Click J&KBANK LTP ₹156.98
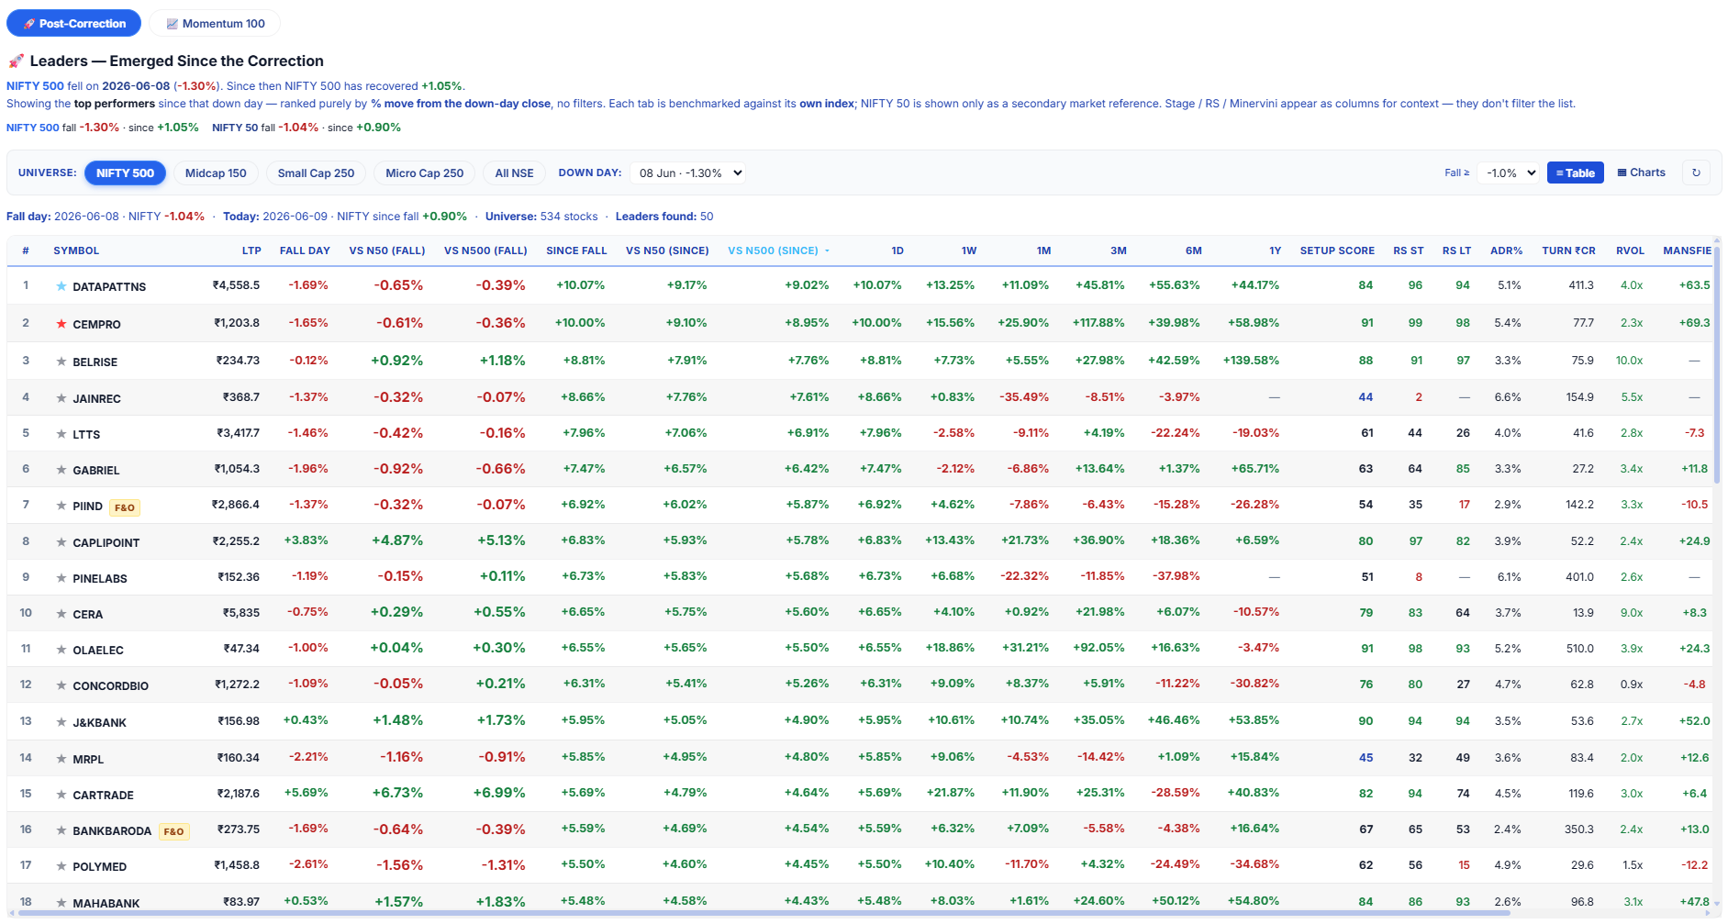 (239, 721)
